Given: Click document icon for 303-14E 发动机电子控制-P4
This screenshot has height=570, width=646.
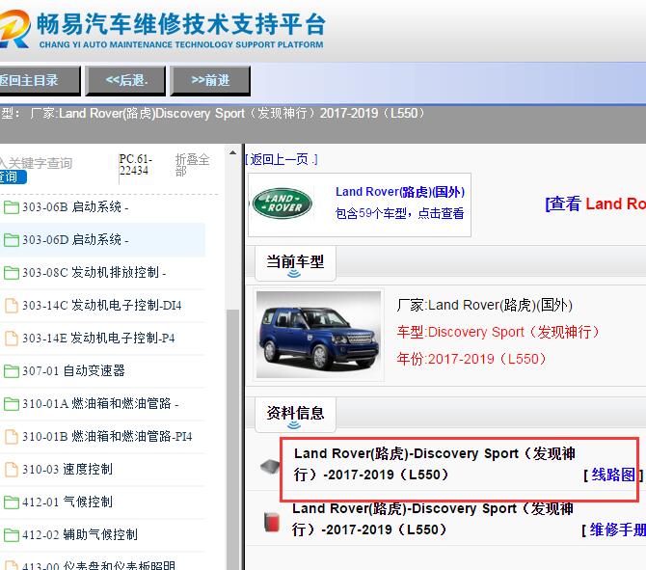Looking at the screenshot, I should pos(12,339).
